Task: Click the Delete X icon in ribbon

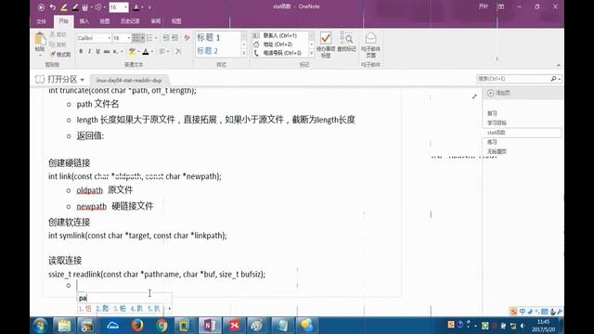Action: 178,52
